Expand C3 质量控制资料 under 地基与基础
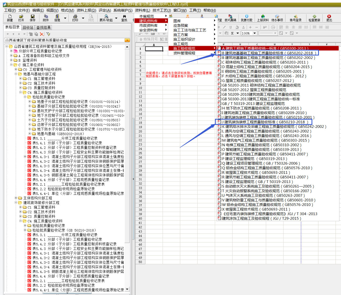341x295 pixels. coord(21,88)
